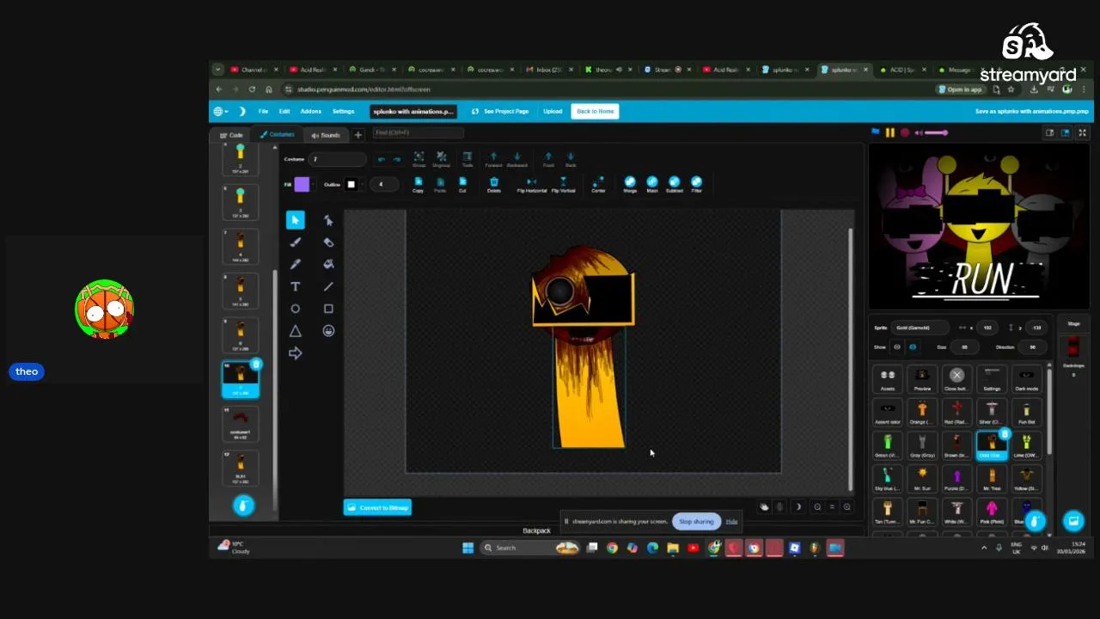Click Flip Horizontal icon

coord(531,184)
